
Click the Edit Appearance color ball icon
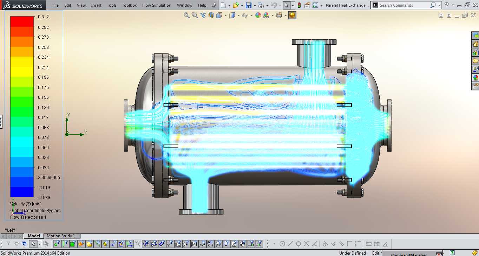(x=258, y=15)
